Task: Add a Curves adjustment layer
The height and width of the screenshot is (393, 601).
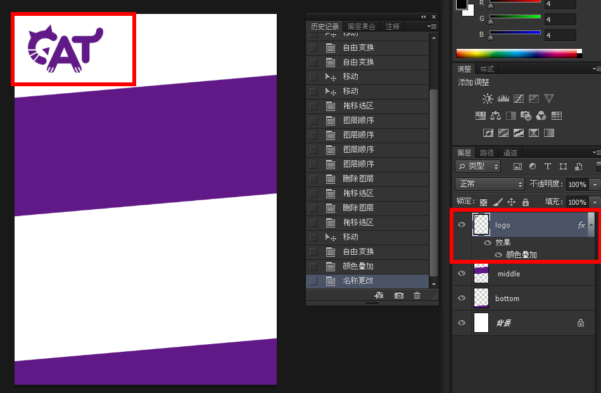Action: [519, 99]
